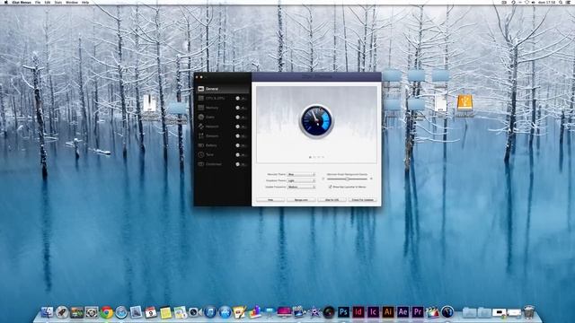Open Calendar icon in the Dock
Screen dimensions: 575x323
coord(151,312)
